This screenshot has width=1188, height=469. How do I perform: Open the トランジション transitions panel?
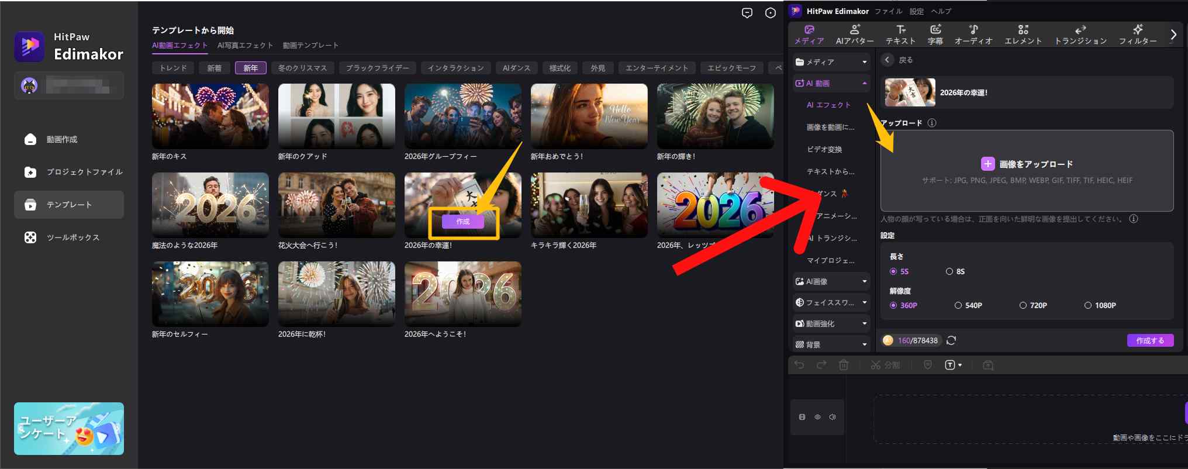[x=1080, y=35]
